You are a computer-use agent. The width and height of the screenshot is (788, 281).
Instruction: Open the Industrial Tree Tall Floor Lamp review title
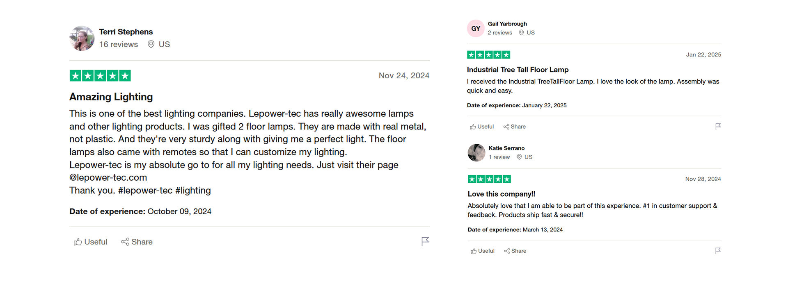[518, 70]
